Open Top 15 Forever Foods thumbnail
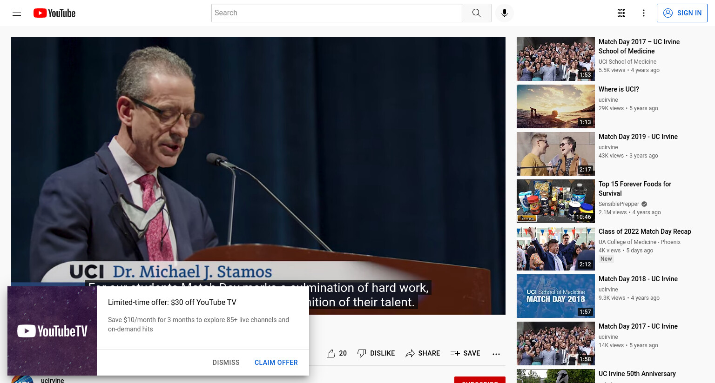The width and height of the screenshot is (715, 383). pos(556,201)
